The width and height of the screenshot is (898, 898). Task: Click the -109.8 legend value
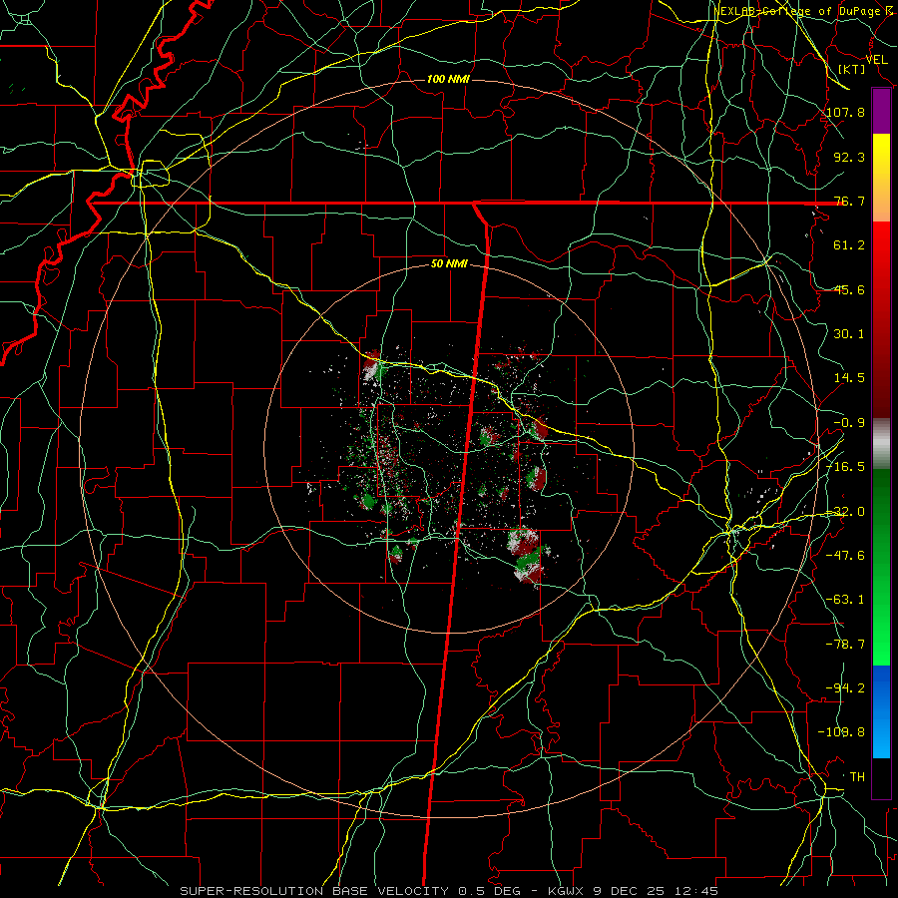[x=842, y=732]
